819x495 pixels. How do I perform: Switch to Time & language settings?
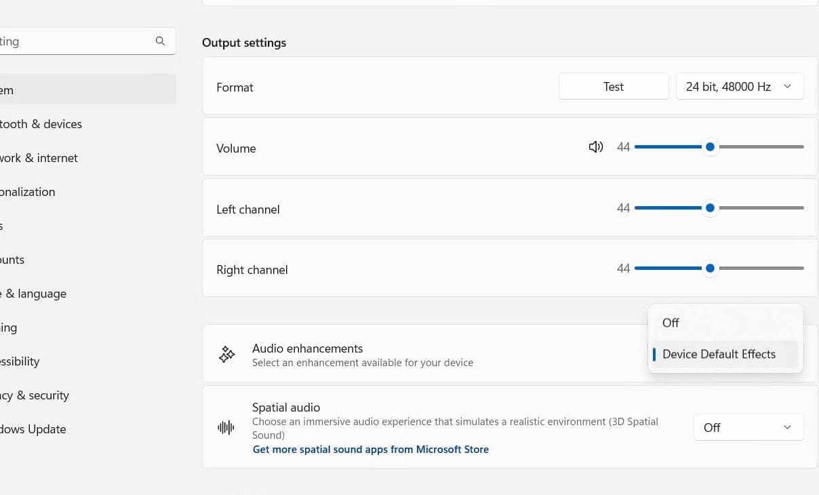(34, 294)
